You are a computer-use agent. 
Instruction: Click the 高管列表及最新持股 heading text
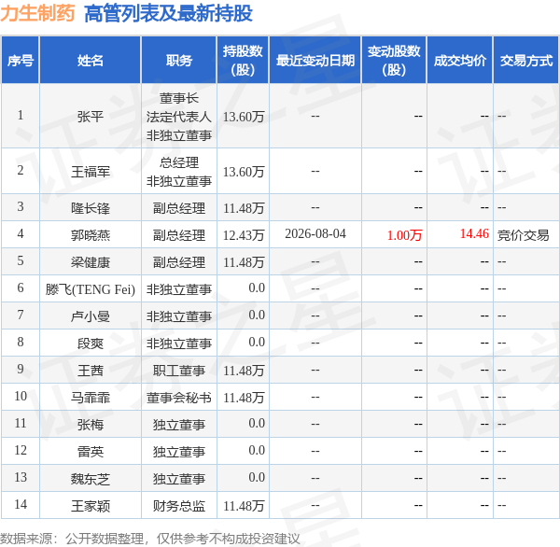168,14
